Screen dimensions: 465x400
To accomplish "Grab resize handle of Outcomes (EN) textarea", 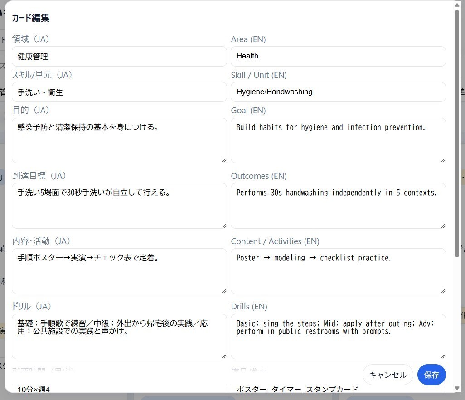I will [443, 226].
